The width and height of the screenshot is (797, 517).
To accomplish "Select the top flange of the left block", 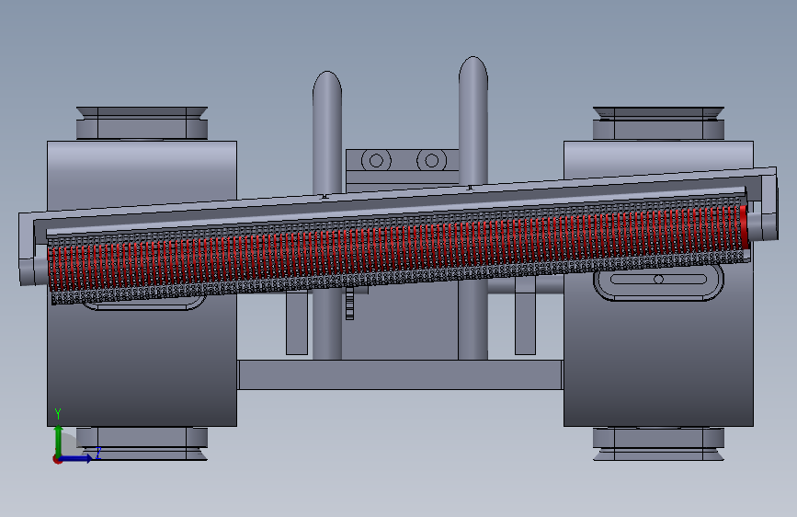I will [142, 122].
